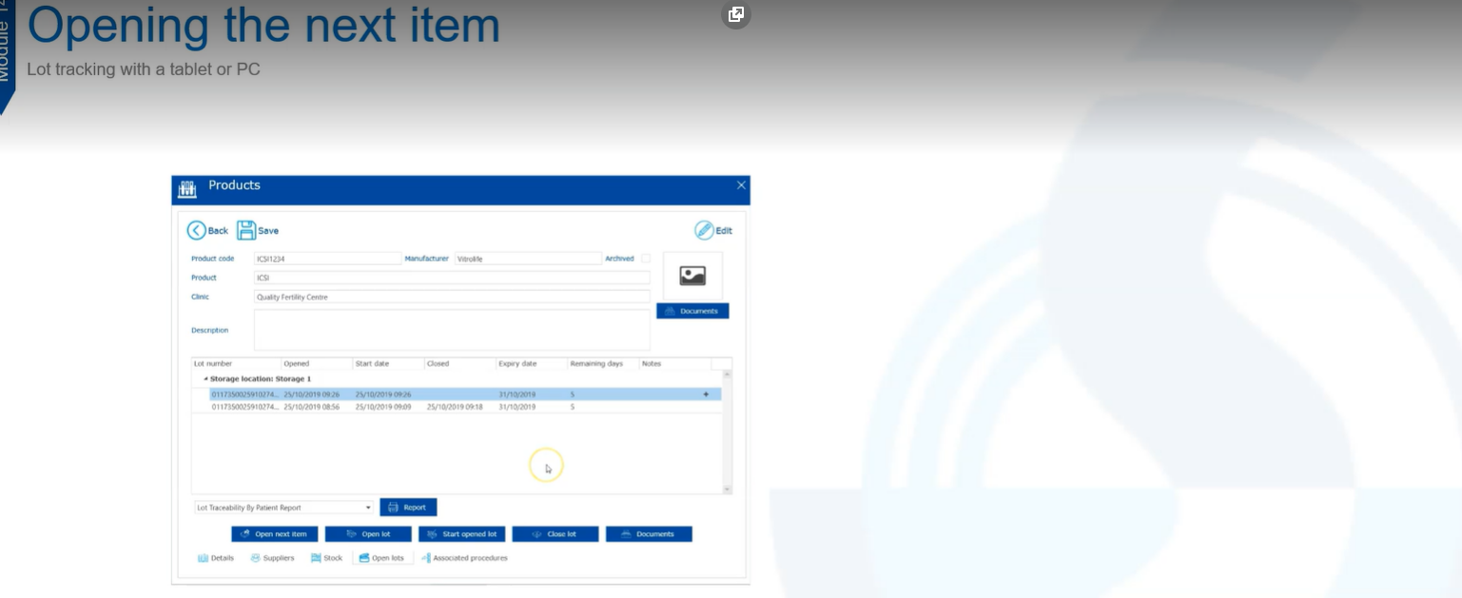1462x598 pixels.
Task: Click the Open next item button
Action: pyautogui.click(x=274, y=534)
